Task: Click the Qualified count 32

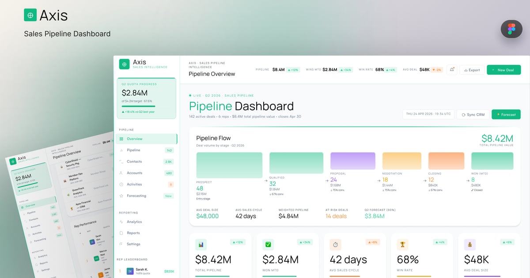Action: click(273, 184)
